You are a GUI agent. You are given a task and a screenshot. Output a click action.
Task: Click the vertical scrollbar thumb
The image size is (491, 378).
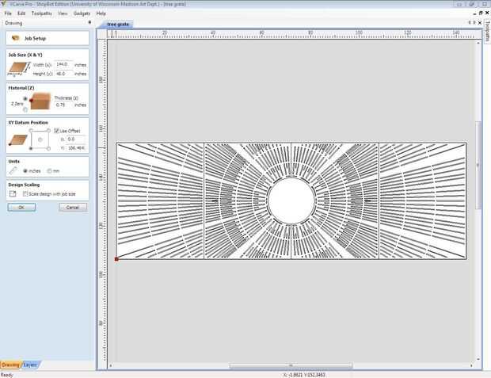click(x=478, y=165)
